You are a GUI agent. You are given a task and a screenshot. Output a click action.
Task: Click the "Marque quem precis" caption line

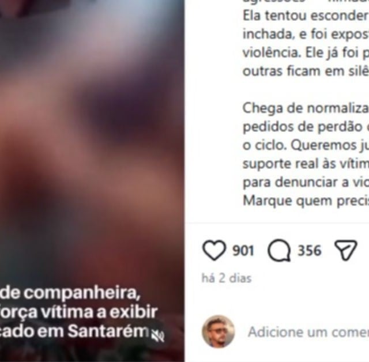pos(306,201)
